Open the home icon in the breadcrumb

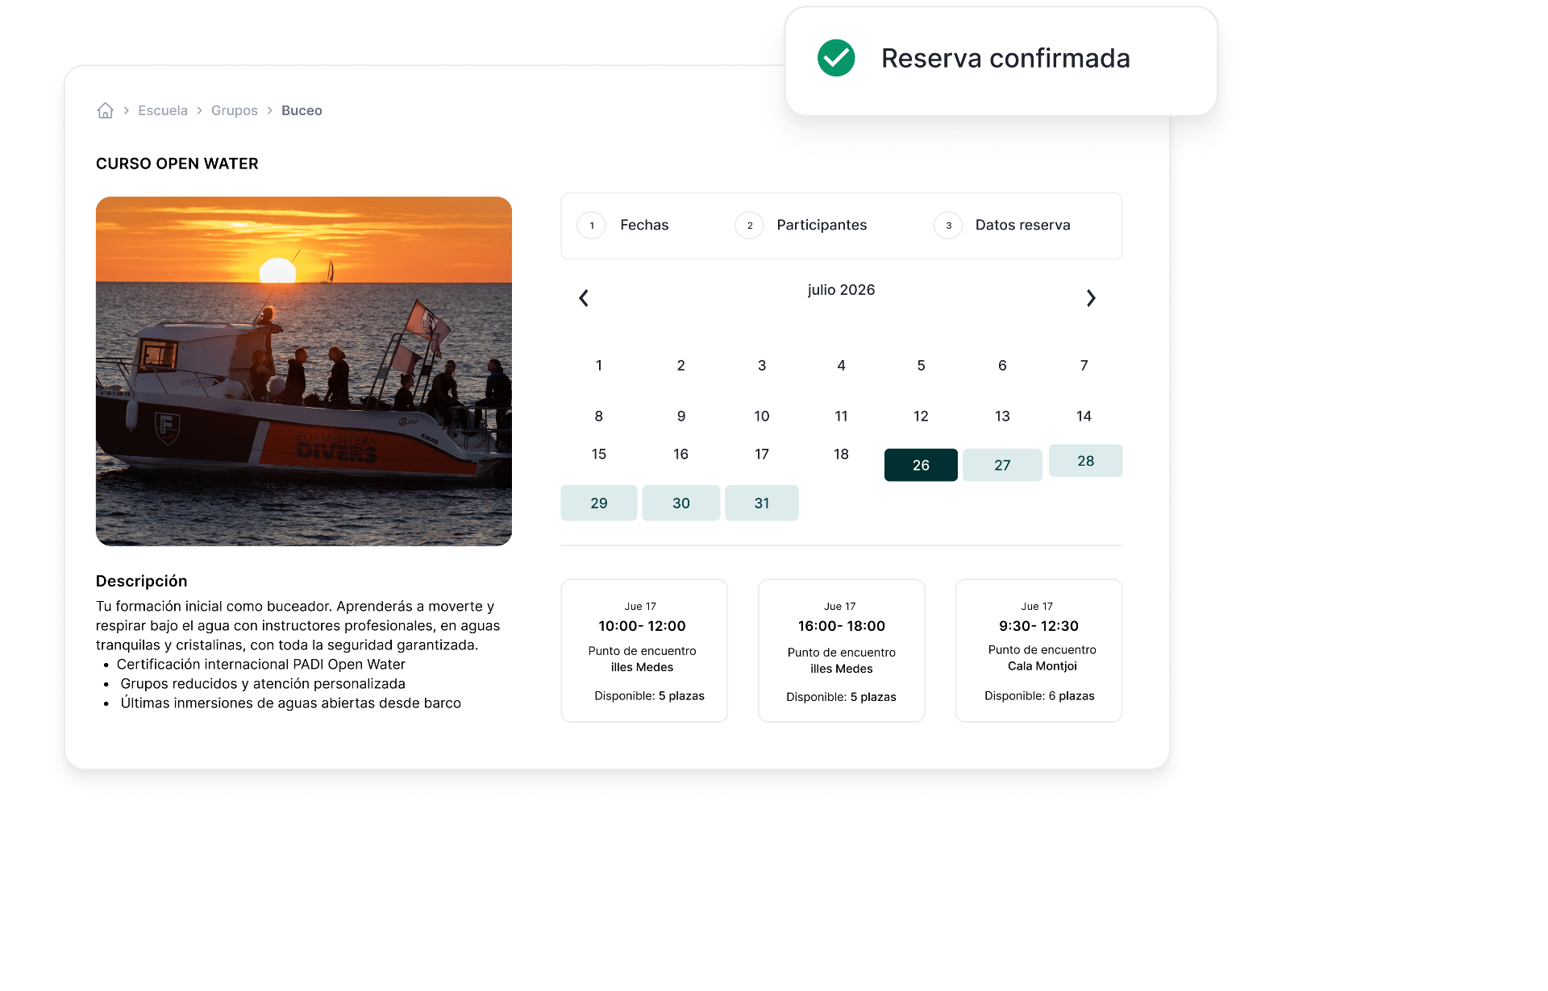[x=105, y=110]
